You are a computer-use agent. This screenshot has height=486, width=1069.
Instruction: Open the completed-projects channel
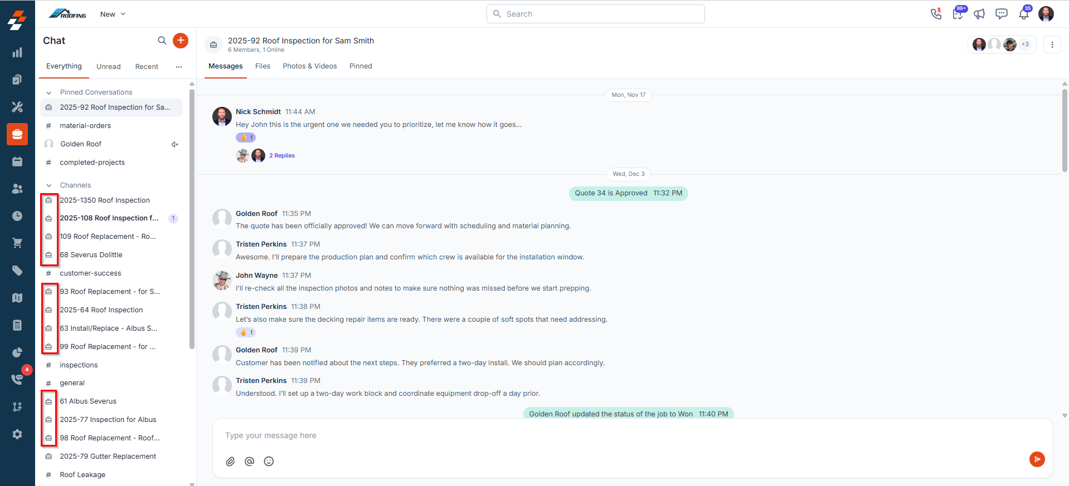(111, 163)
